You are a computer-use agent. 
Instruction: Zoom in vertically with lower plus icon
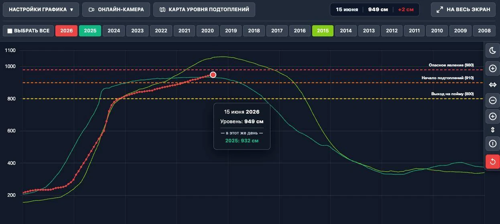(492, 116)
